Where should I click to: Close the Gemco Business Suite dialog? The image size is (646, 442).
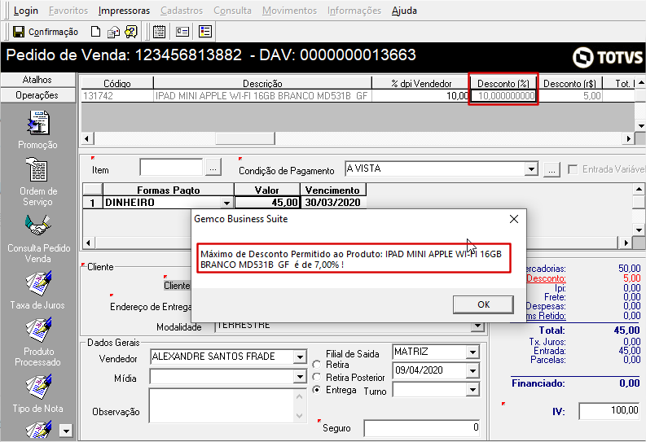pyautogui.click(x=514, y=219)
